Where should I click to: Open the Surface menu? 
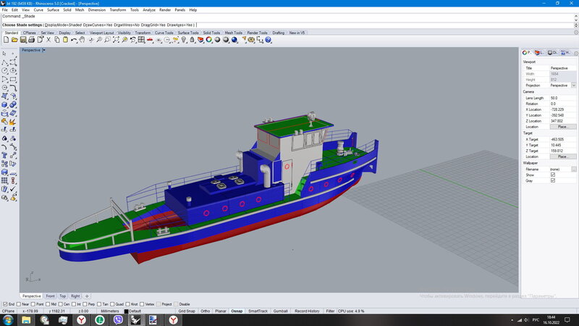(x=53, y=10)
